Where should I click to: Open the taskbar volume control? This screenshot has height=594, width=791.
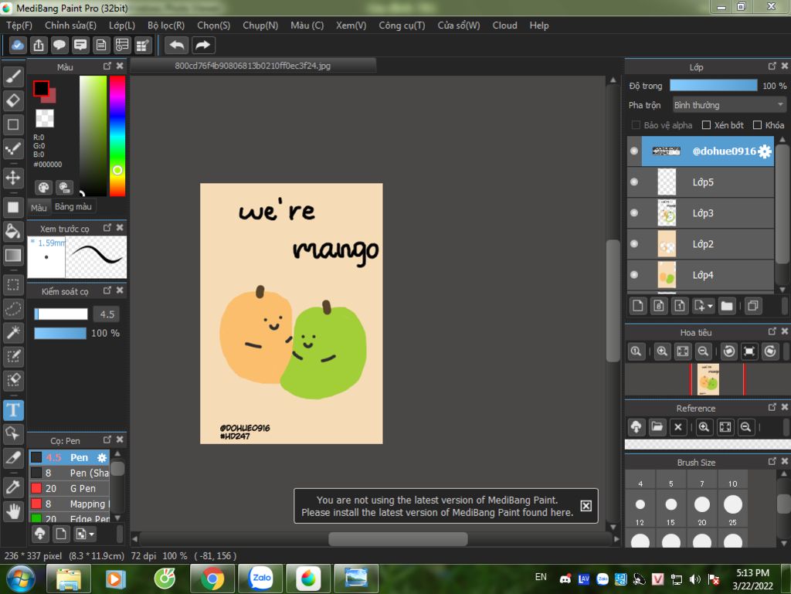(694, 579)
